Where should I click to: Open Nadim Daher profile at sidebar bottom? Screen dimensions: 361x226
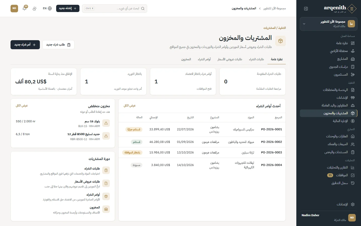tap(329, 217)
